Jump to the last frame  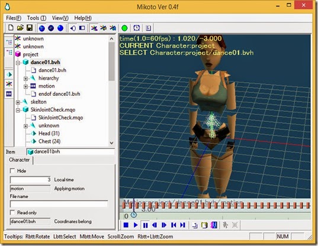click(x=183, y=225)
